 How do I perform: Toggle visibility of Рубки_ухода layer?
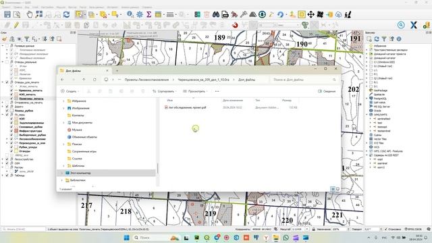[11, 147]
